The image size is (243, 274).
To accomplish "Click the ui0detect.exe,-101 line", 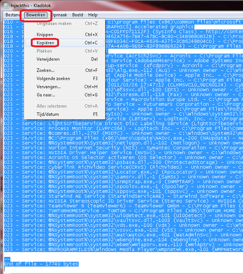I will [x=123, y=216].
